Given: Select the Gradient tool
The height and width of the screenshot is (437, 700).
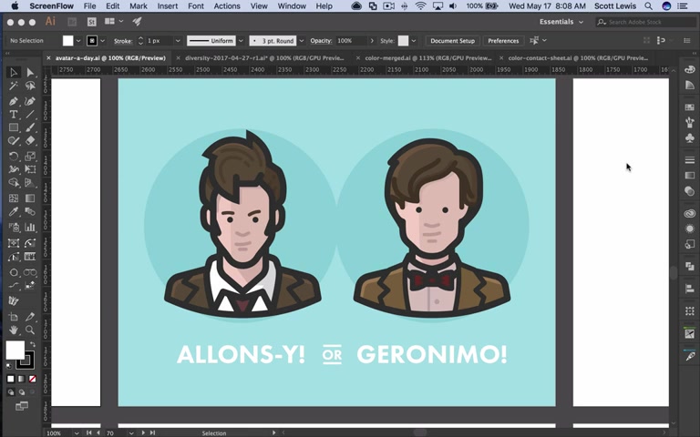Looking at the screenshot, I should tap(30, 198).
